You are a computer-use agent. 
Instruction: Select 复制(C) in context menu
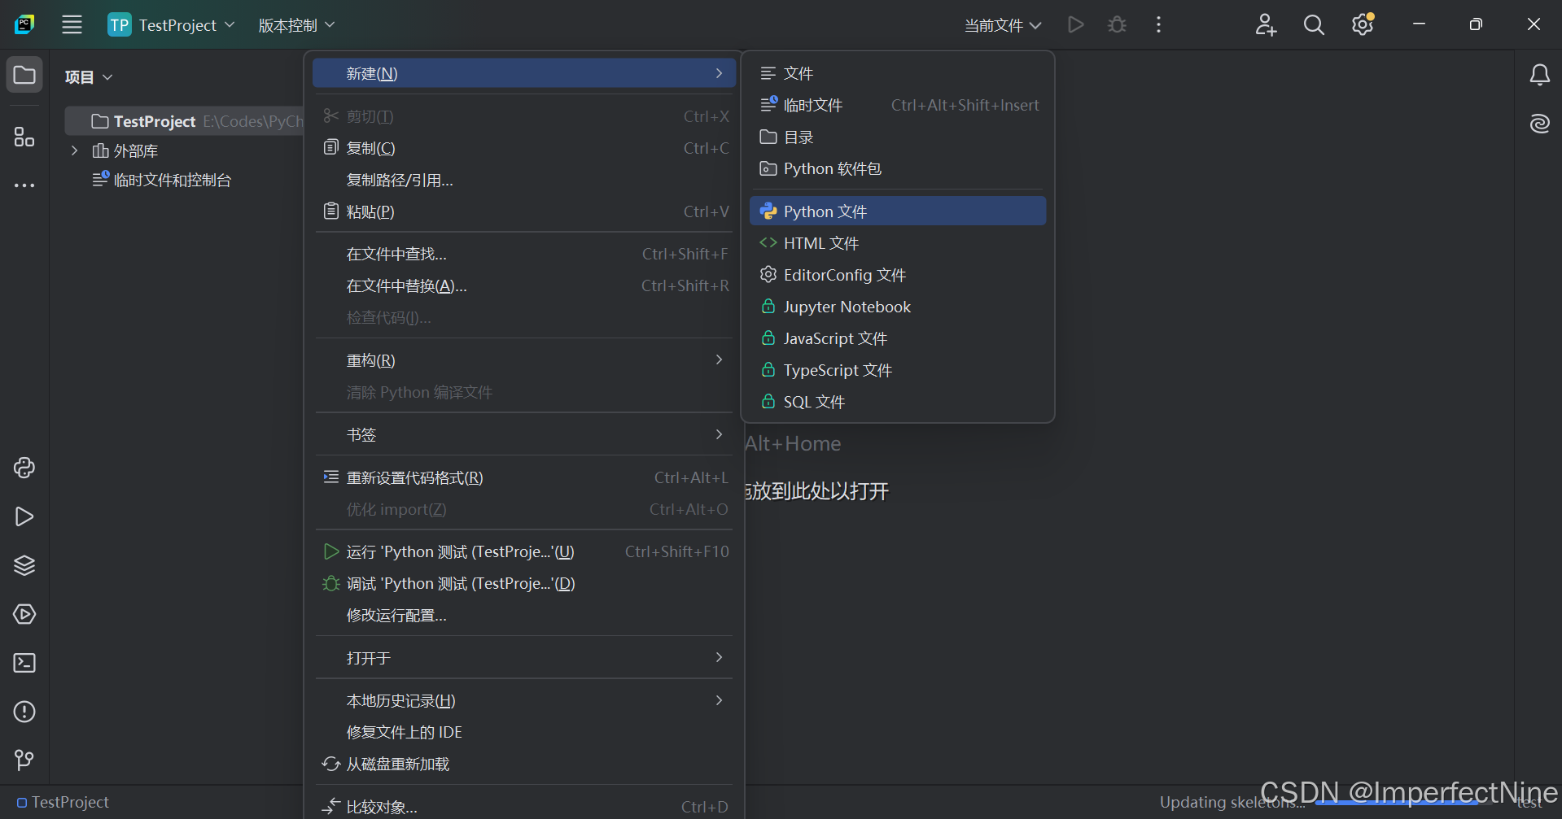pos(524,148)
